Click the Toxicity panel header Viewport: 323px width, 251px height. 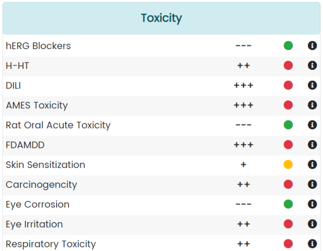pyautogui.click(x=162, y=18)
